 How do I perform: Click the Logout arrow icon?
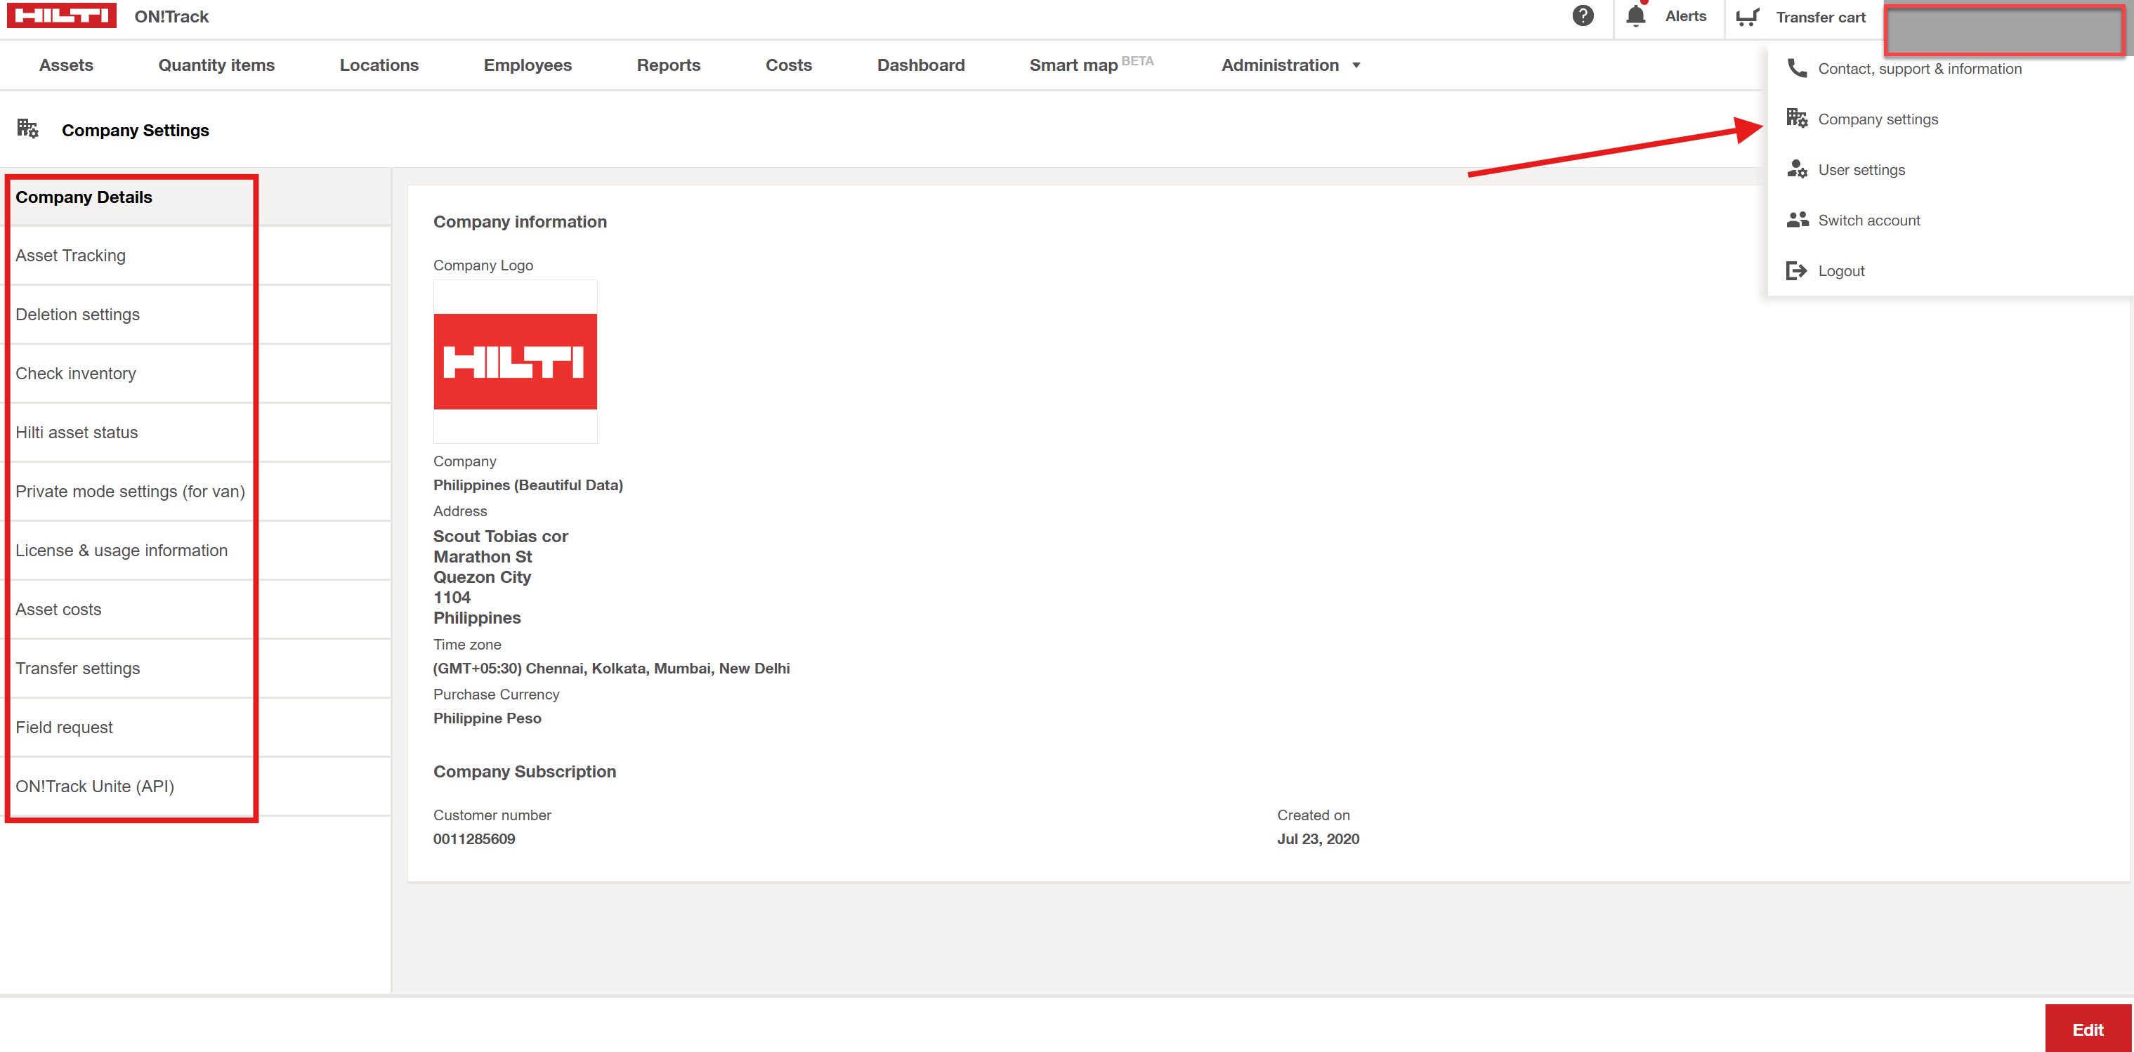(1797, 271)
